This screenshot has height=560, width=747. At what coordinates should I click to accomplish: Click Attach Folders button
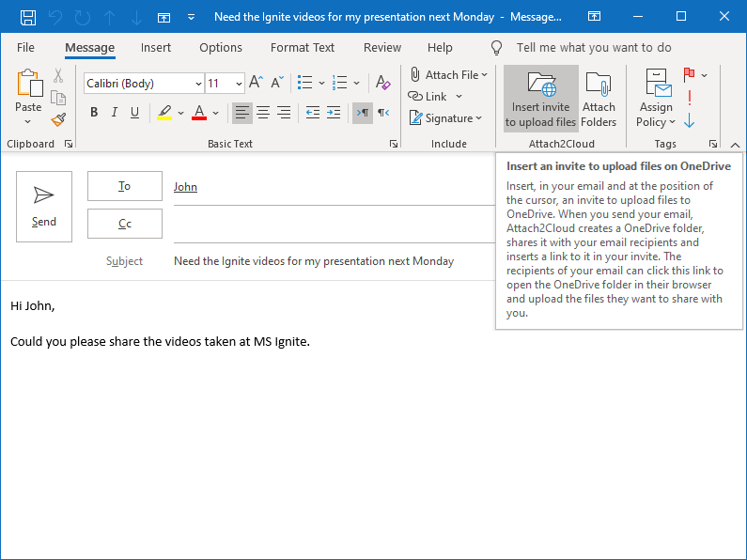pyautogui.click(x=599, y=99)
